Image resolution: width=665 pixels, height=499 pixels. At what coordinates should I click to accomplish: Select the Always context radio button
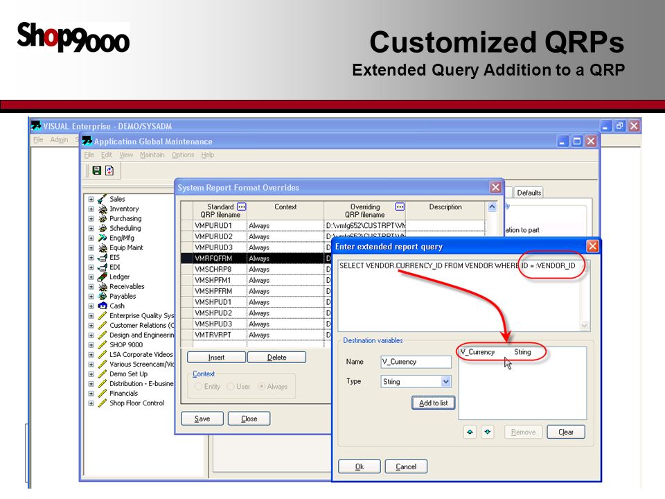pyautogui.click(x=262, y=387)
